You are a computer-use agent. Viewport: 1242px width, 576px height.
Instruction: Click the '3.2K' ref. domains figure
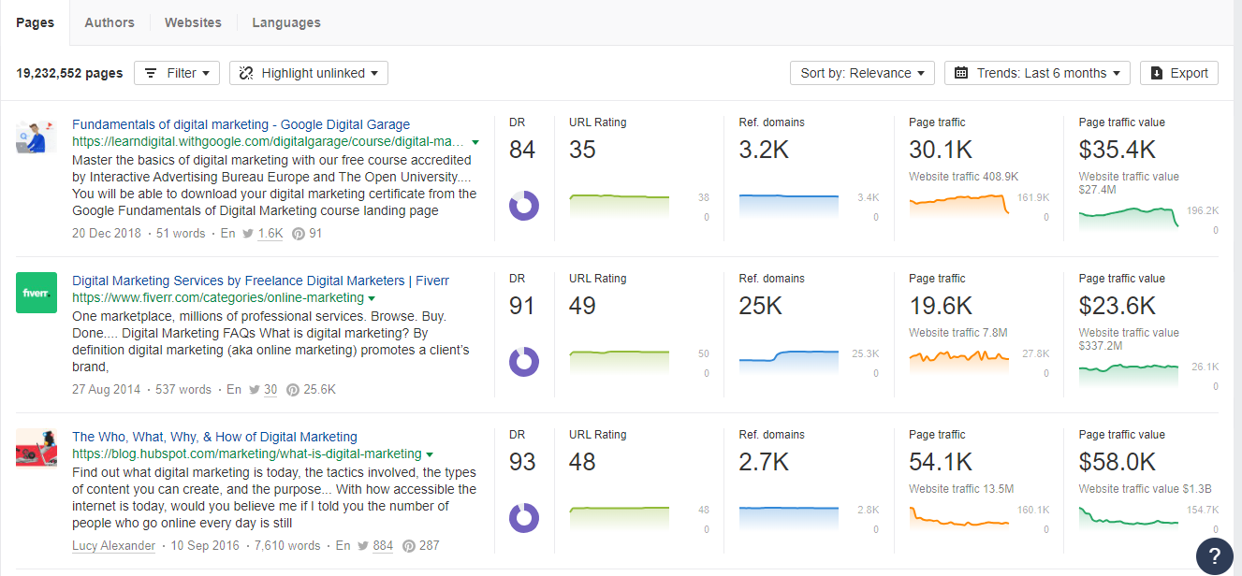pyautogui.click(x=764, y=150)
